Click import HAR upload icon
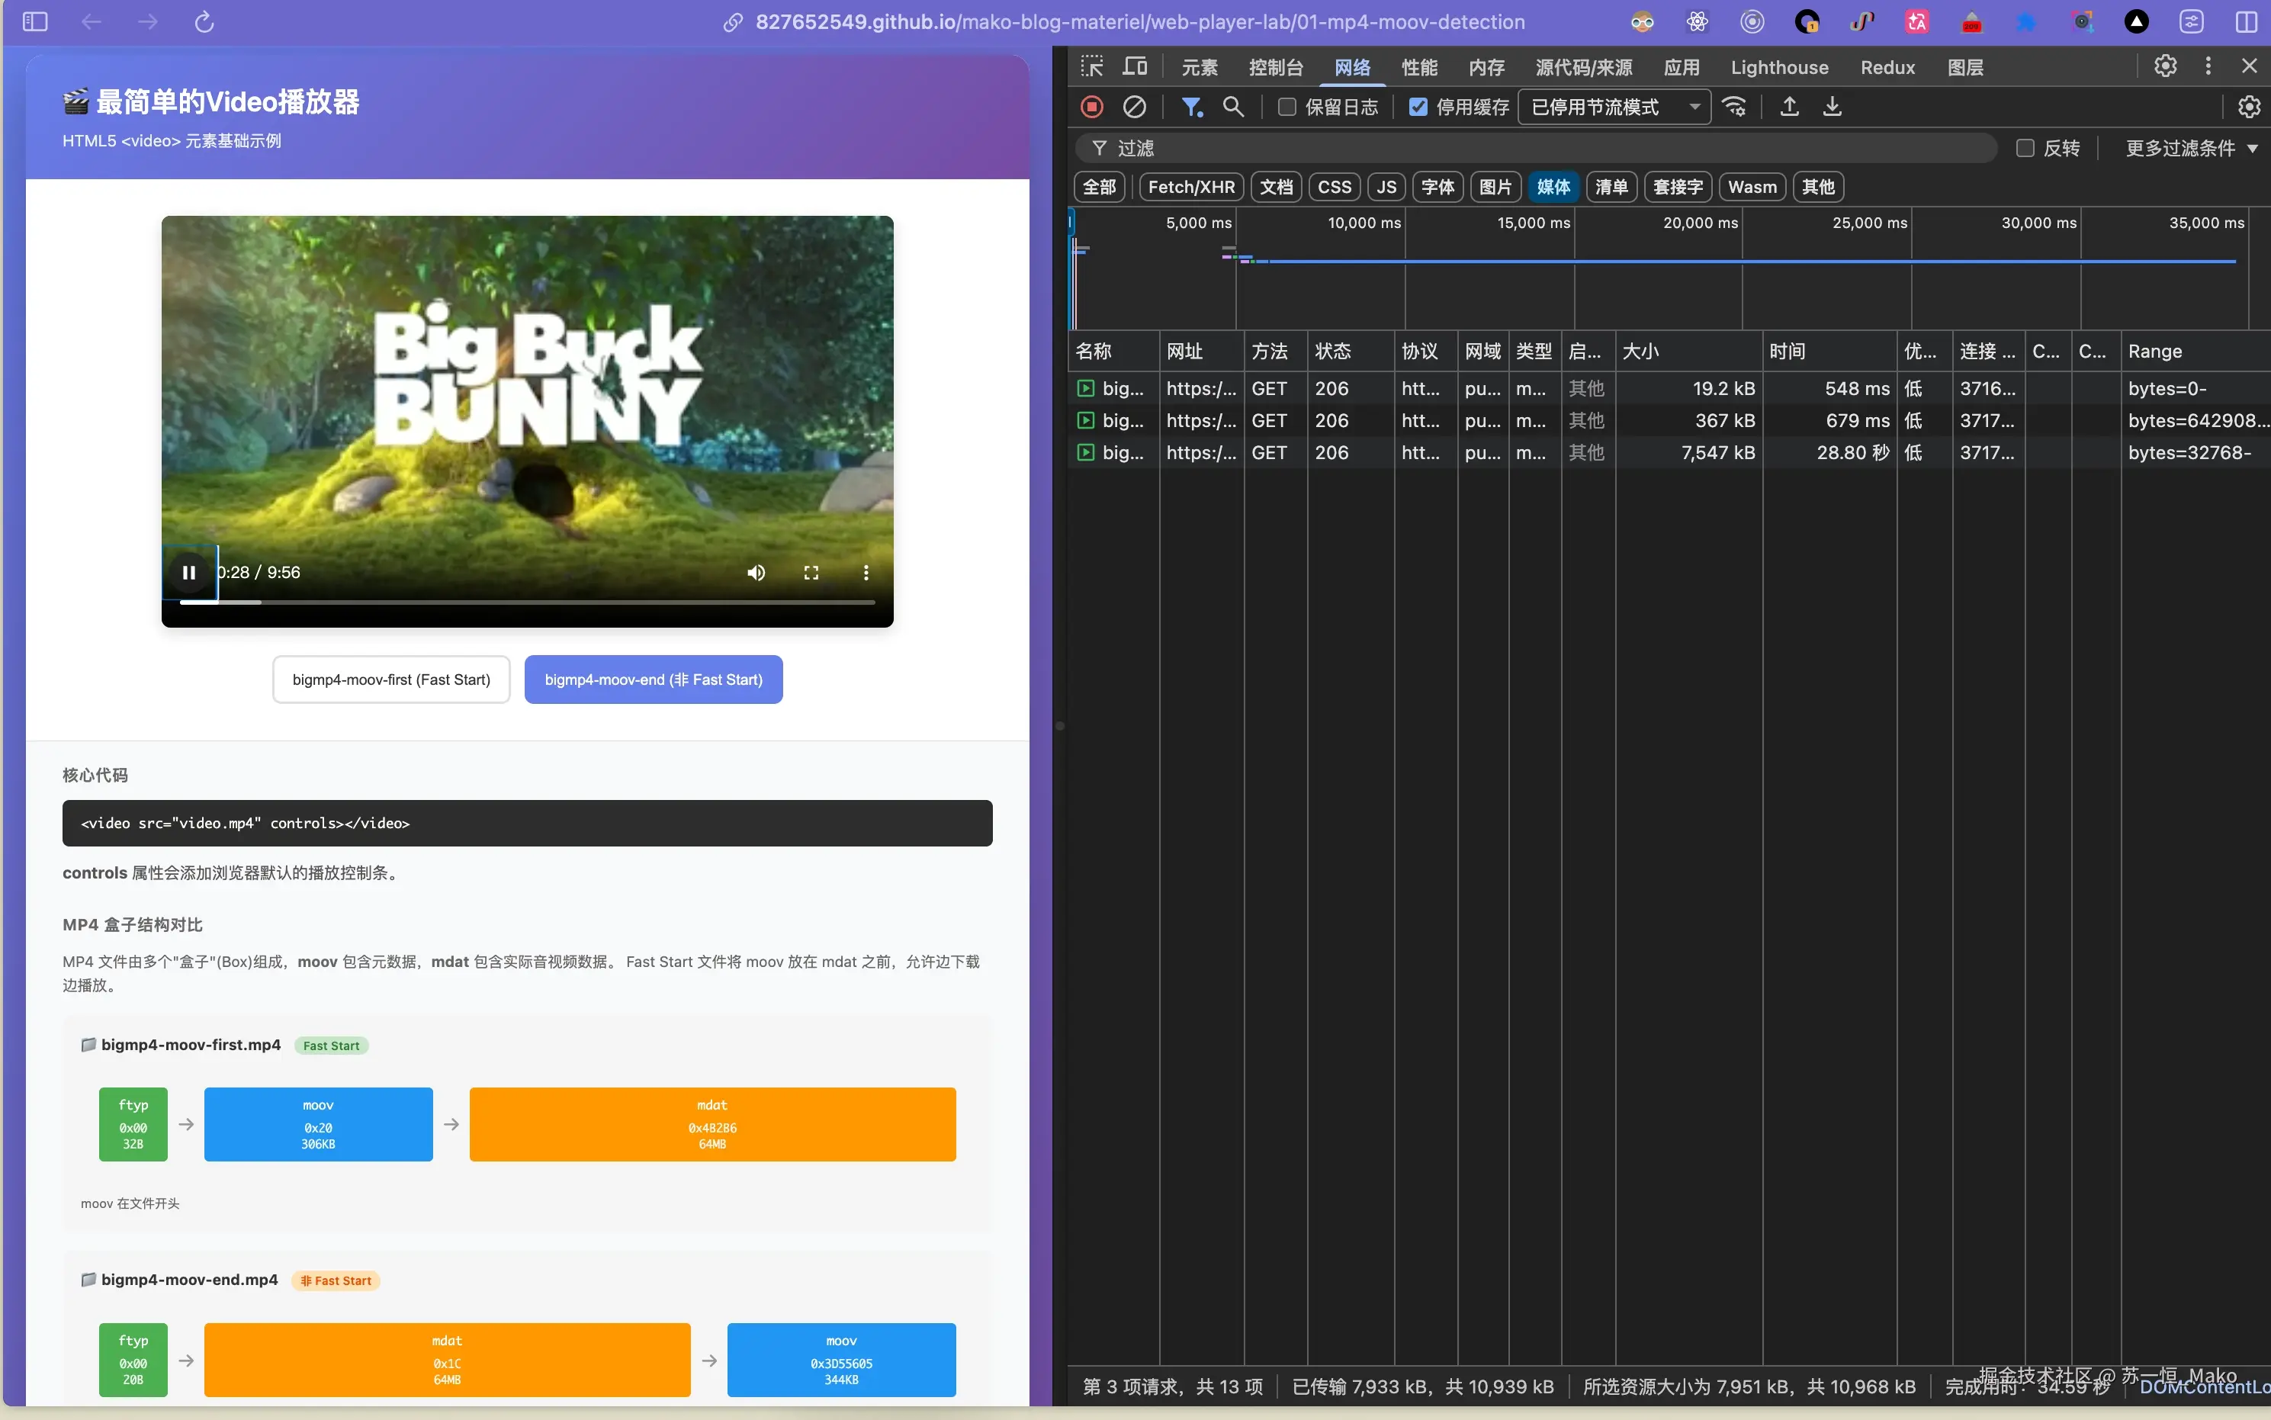 (x=1789, y=107)
